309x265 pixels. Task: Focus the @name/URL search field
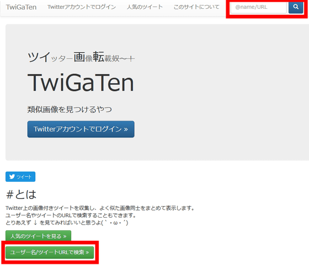259,7
